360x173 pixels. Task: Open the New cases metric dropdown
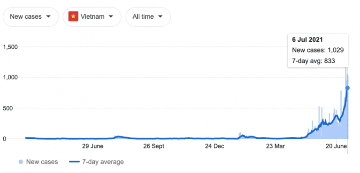[30, 17]
